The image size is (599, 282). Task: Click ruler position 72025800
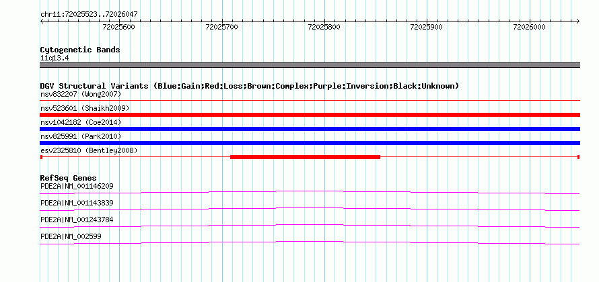(x=324, y=27)
